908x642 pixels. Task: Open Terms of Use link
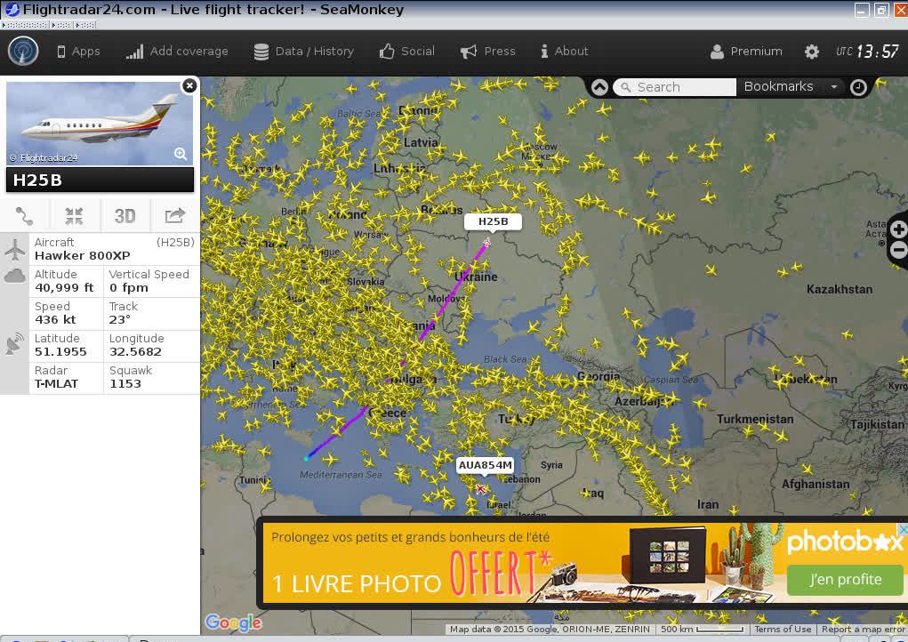[783, 630]
